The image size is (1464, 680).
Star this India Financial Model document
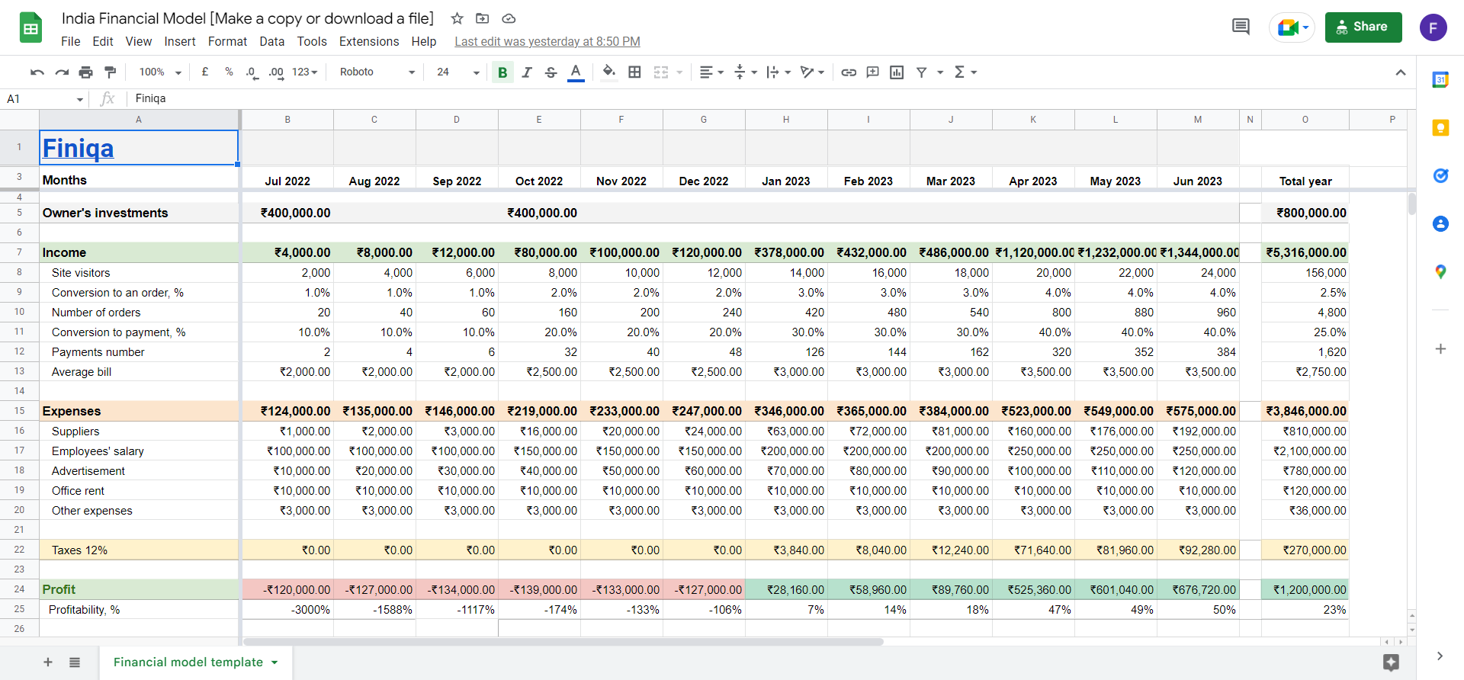click(x=457, y=18)
